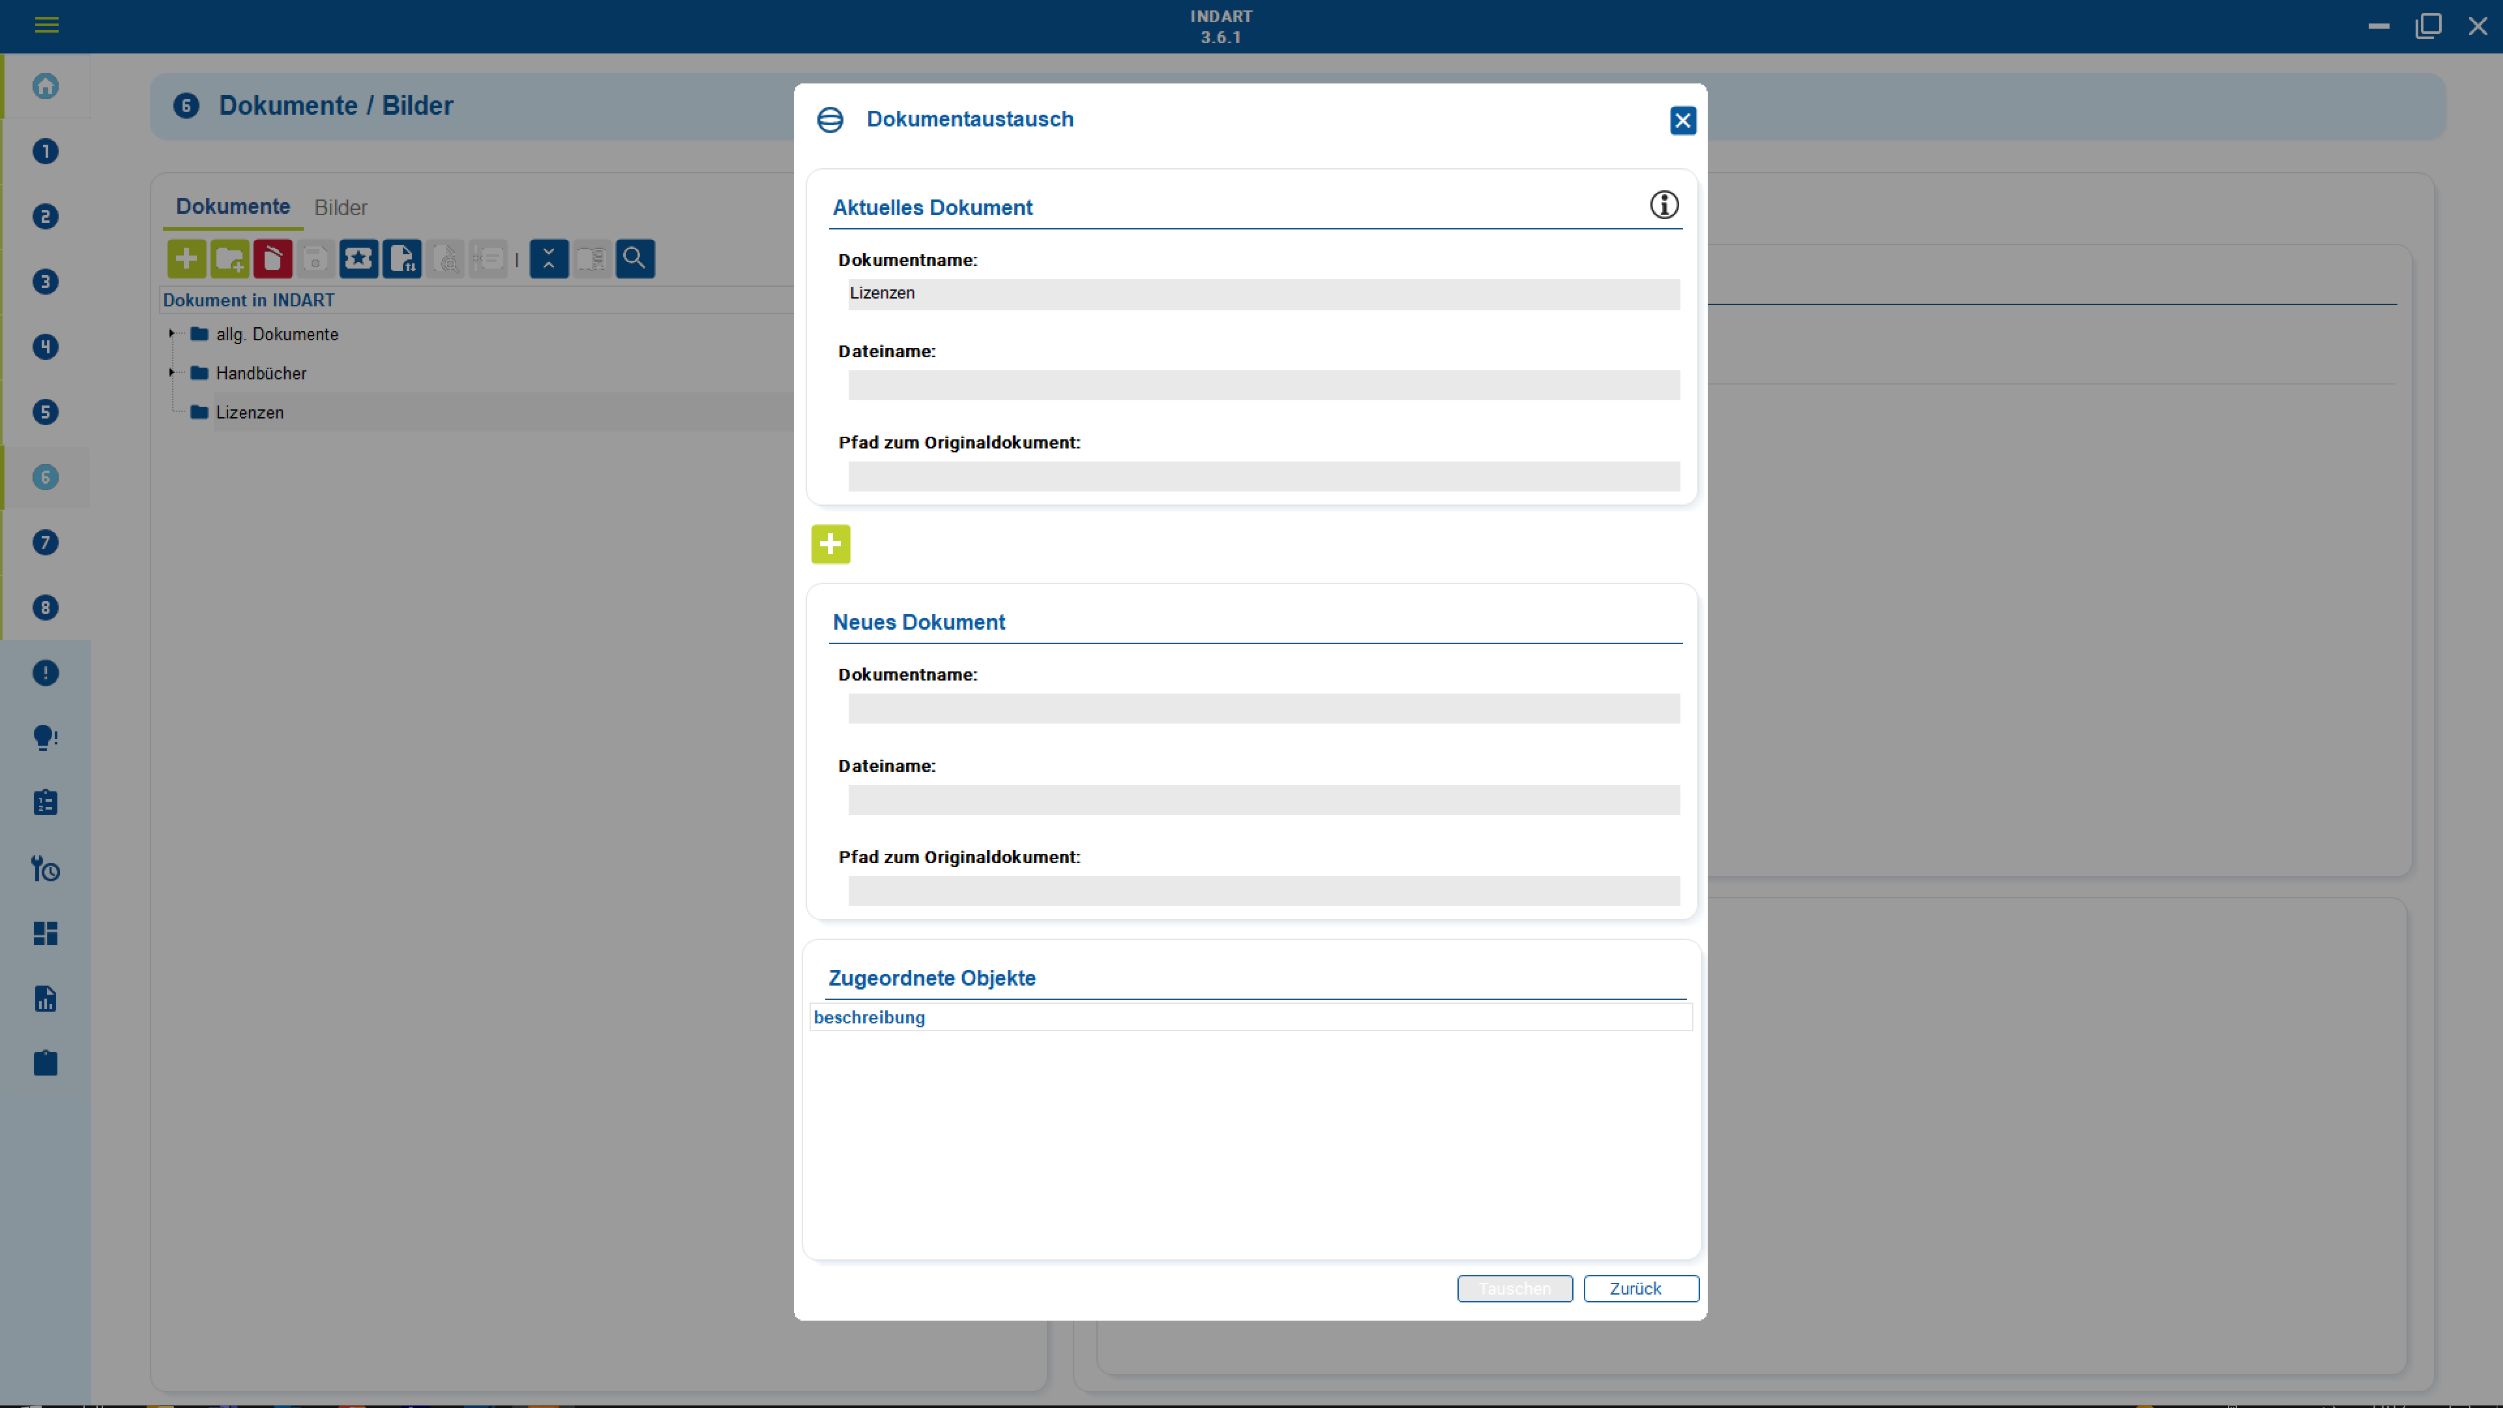Click the add folder toolbar icon
The image size is (2503, 1408).
[230, 259]
